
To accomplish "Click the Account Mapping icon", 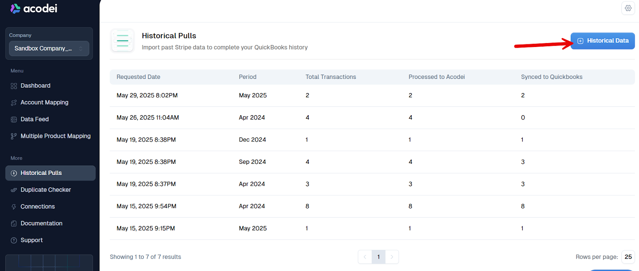I will pyautogui.click(x=14, y=103).
